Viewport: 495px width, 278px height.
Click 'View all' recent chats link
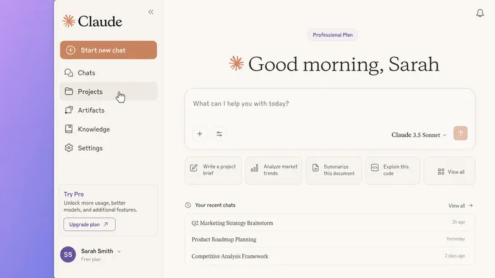tap(460, 206)
